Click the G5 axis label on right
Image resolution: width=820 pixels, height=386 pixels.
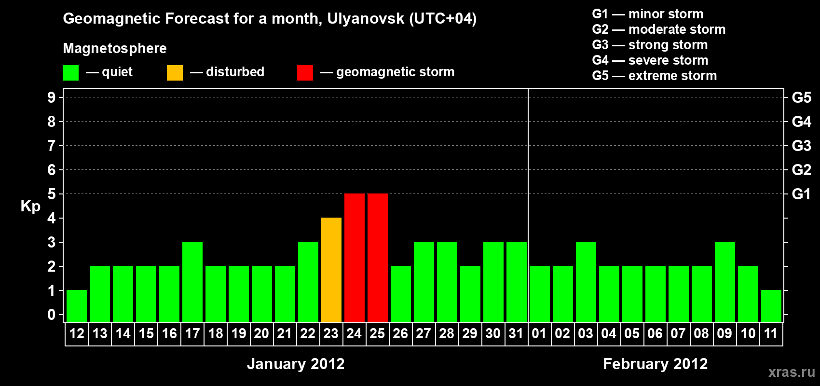tap(801, 97)
